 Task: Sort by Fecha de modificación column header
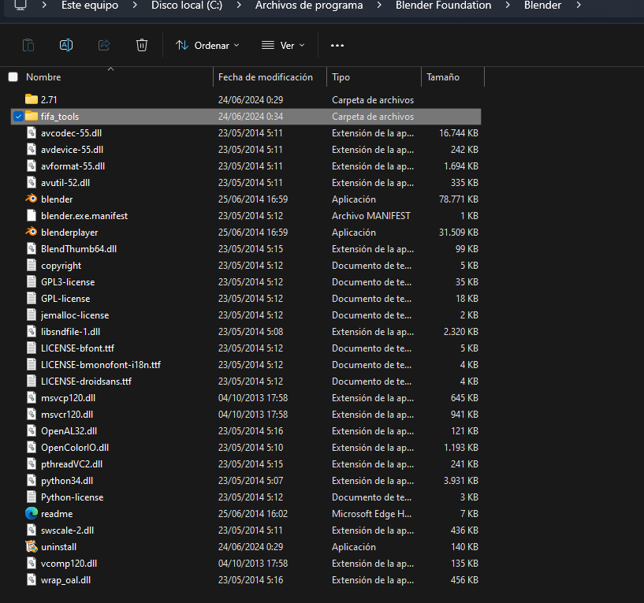click(266, 76)
